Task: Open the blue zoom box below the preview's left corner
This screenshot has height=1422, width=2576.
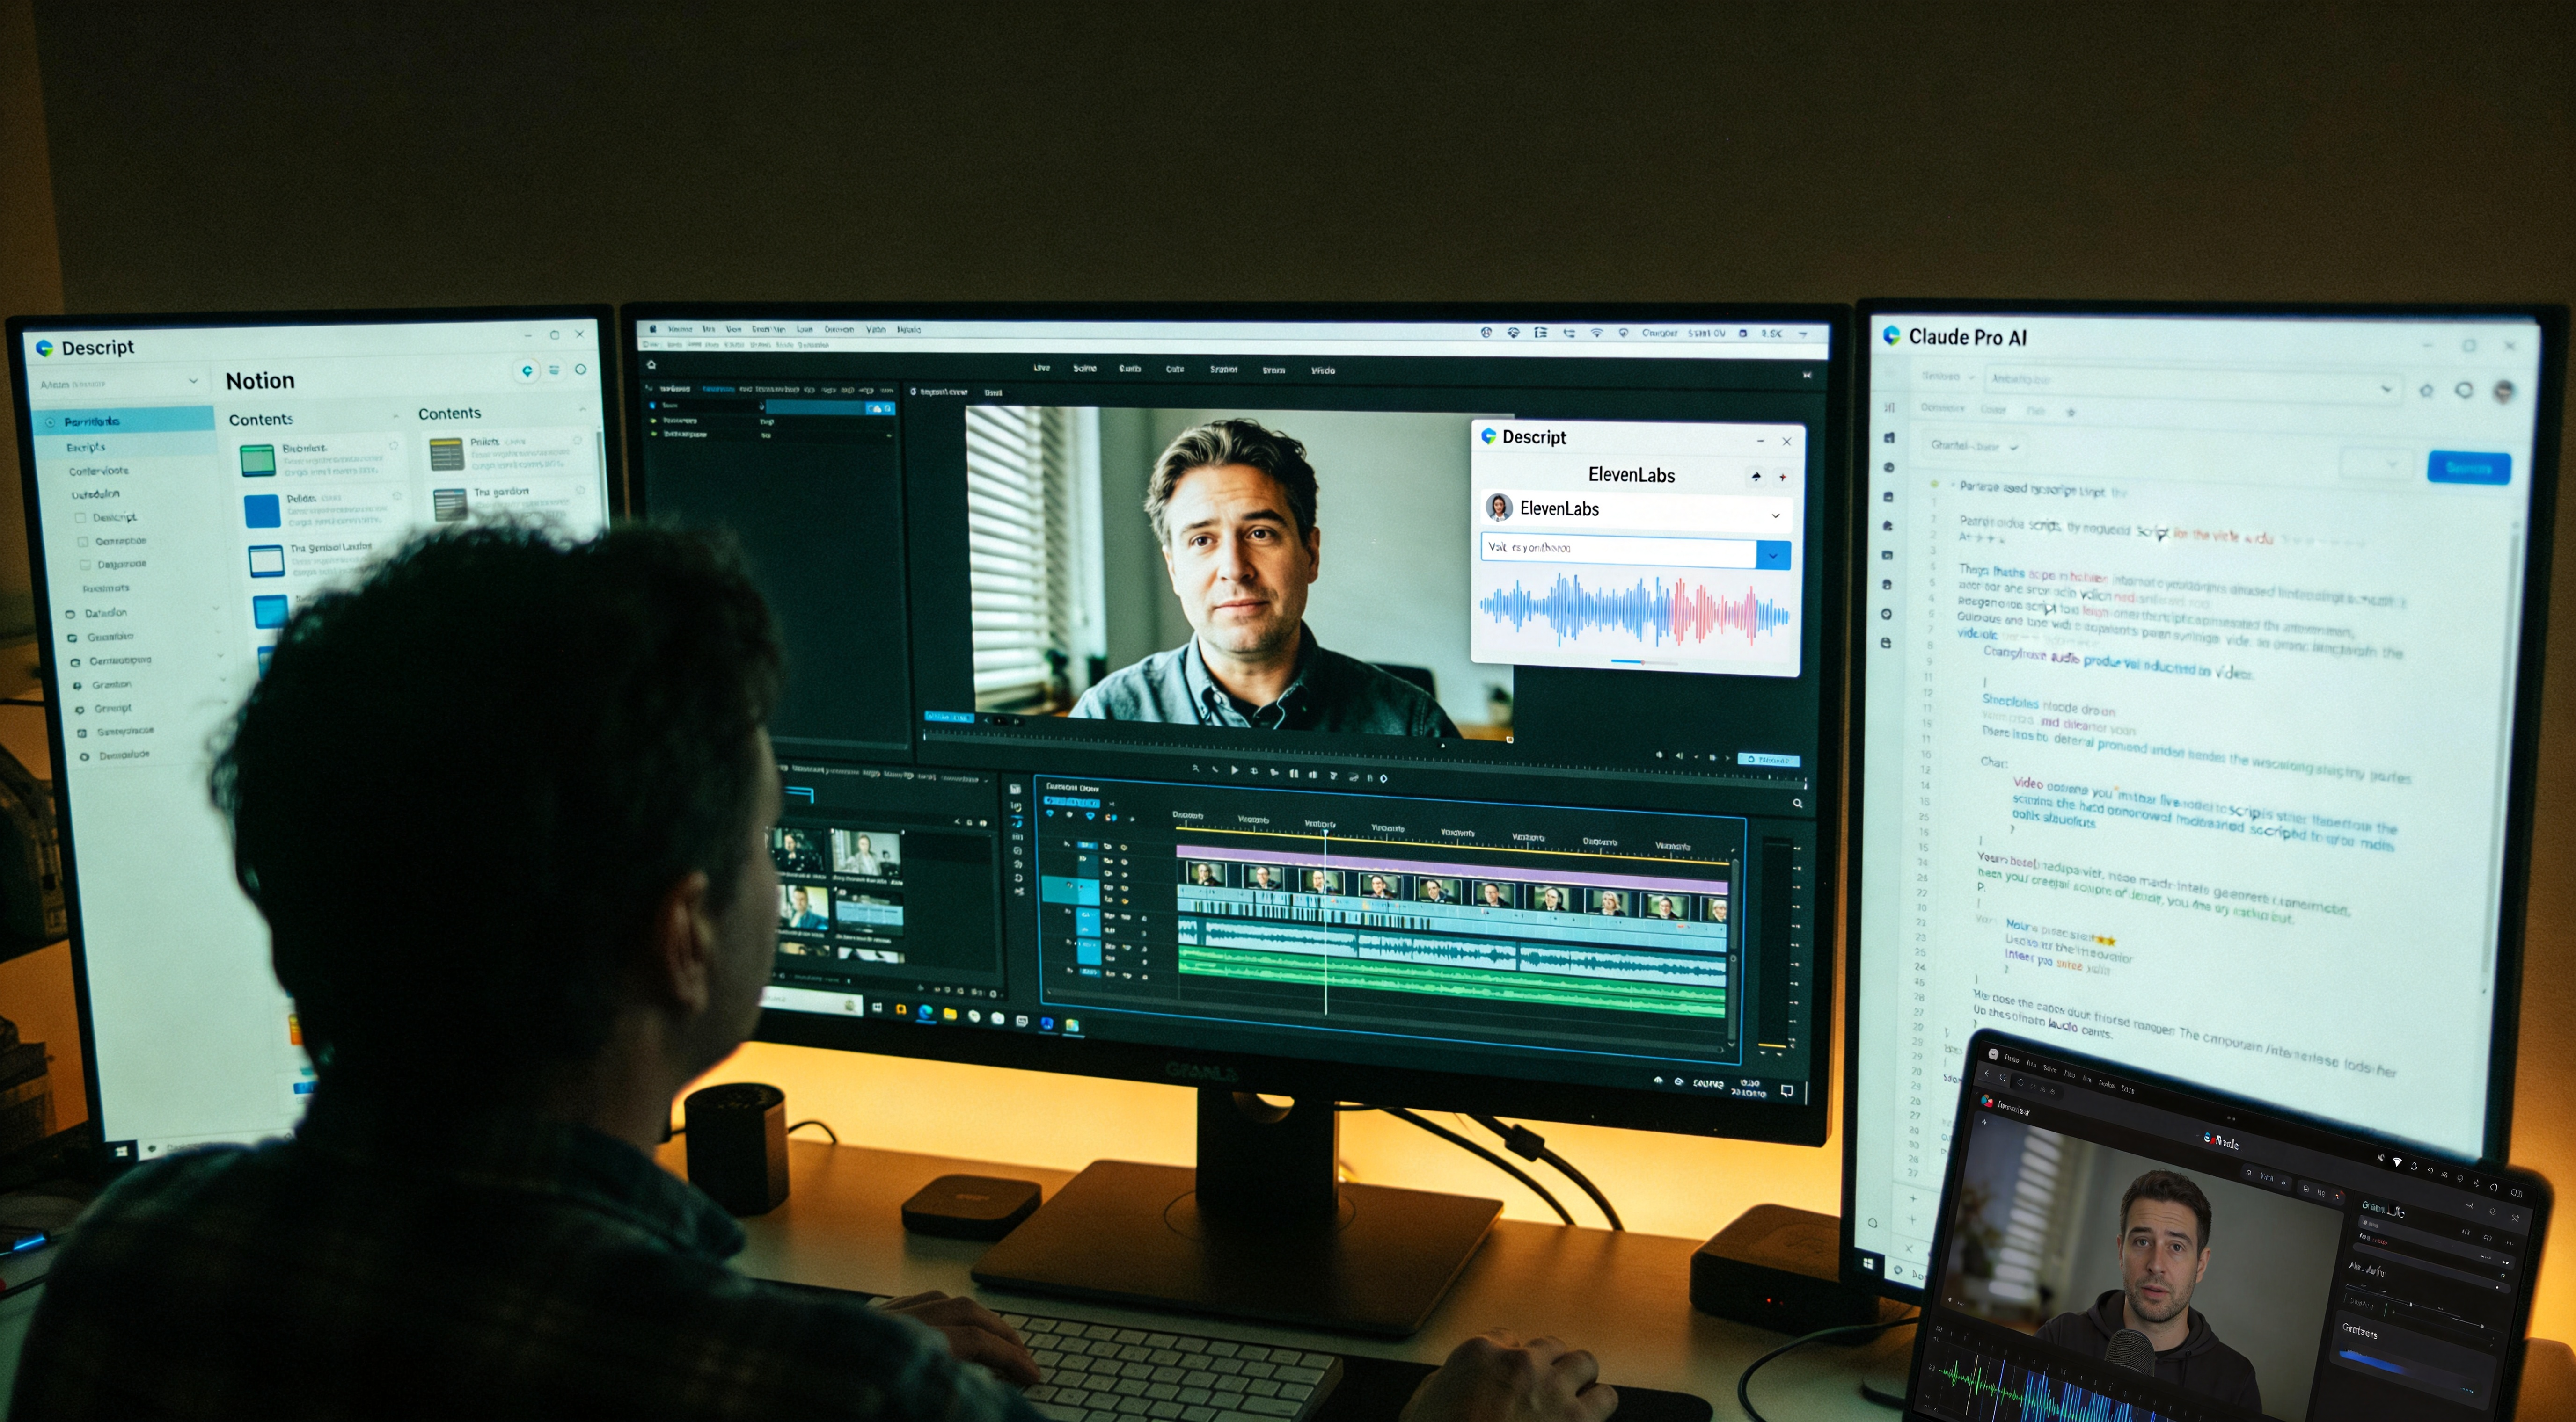Action: pos(949,718)
